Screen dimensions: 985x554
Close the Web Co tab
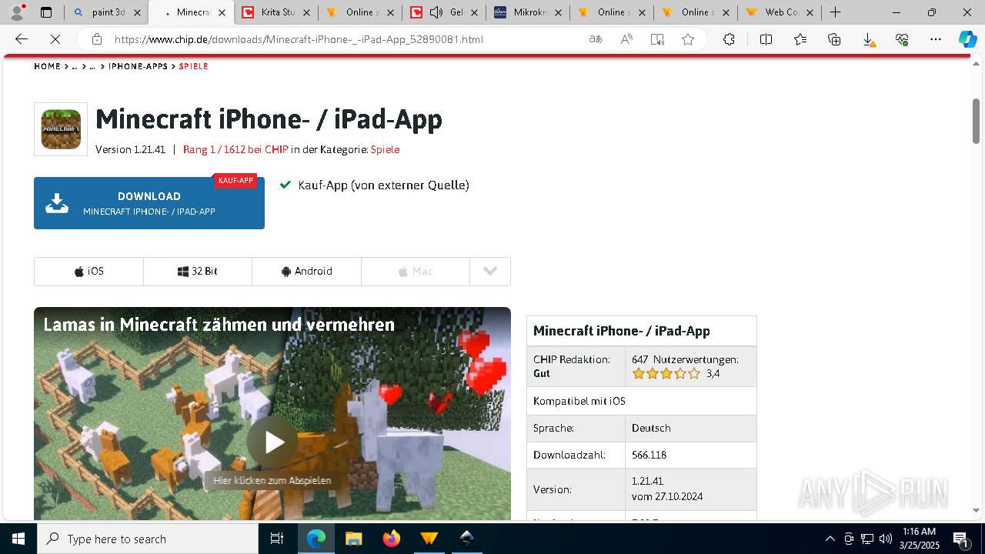tap(810, 12)
